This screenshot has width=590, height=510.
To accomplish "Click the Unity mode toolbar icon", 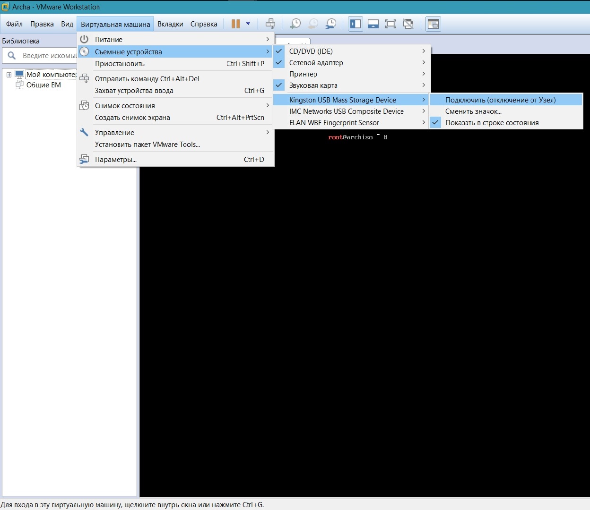I will [x=408, y=24].
